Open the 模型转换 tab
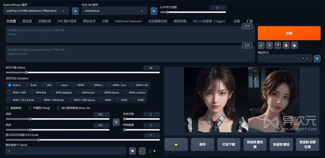 tap(180, 21)
